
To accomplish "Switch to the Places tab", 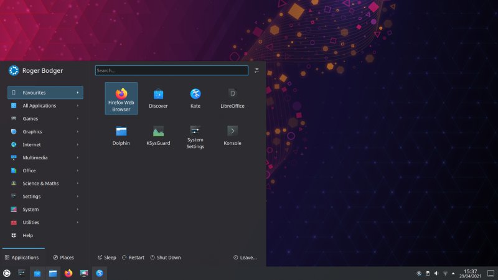I will click(63, 258).
